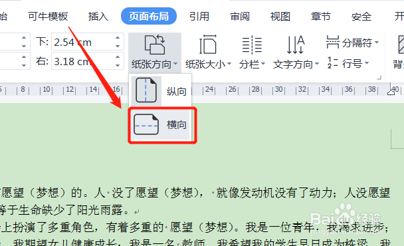Image resolution: width=404 pixels, height=246 pixels.
Task: Click the 横向 landscape page icon
Action: click(146, 124)
